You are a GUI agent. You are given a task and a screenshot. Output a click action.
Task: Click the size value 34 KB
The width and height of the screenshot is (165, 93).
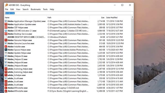click(x=102, y=37)
